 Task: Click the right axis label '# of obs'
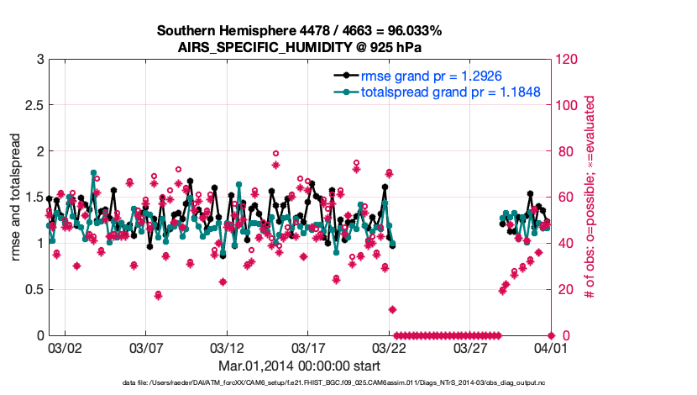(x=590, y=197)
